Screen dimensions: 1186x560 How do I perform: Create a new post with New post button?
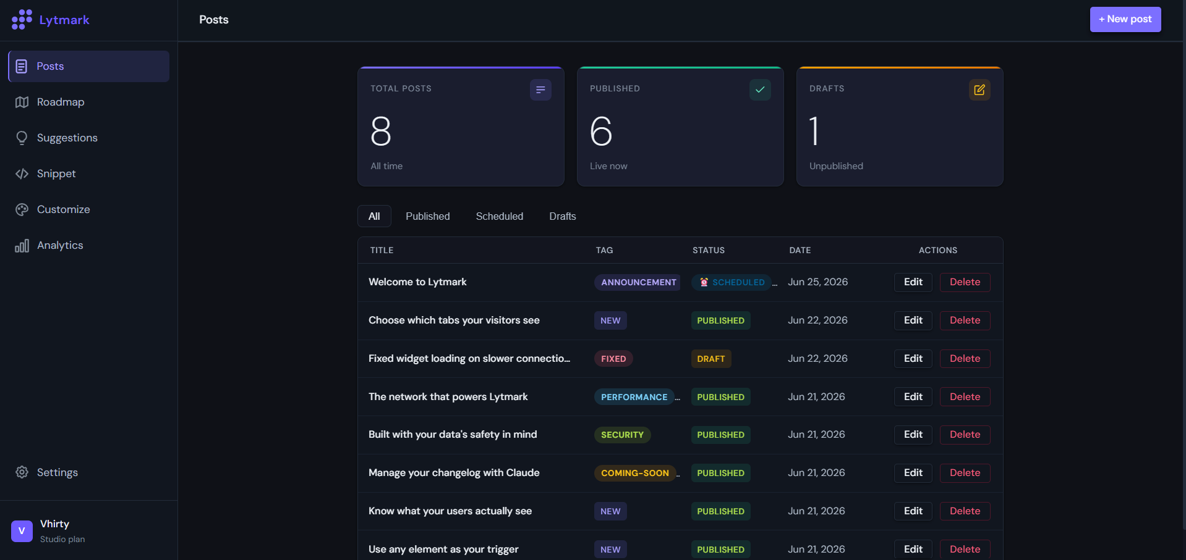(1125, 19)
